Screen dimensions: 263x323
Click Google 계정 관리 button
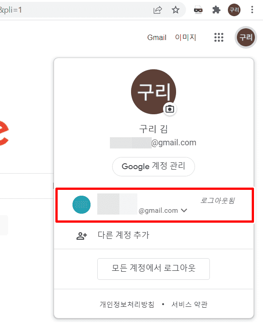154,166
